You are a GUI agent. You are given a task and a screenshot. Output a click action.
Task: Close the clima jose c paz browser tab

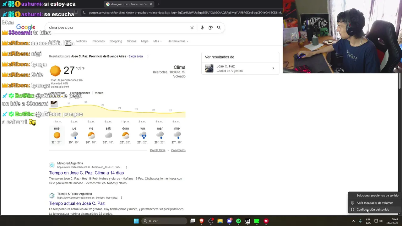[151, 4]
